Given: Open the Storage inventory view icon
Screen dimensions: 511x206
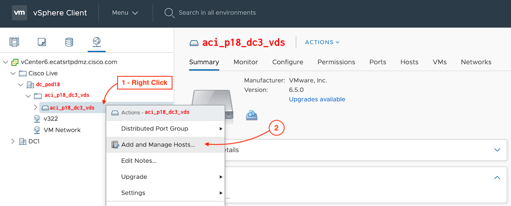Looking at the screenshot, I should point(69,42).
